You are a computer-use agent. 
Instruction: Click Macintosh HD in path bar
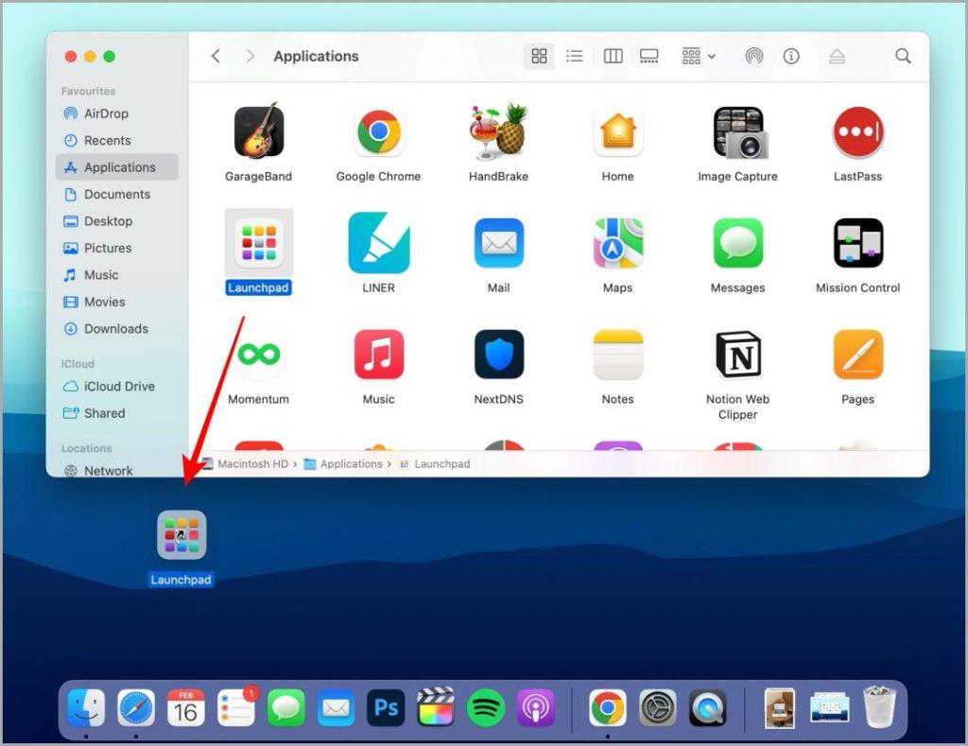point(245,464)
